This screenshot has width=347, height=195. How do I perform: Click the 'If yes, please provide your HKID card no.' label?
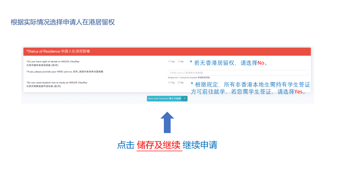[65, 72]
